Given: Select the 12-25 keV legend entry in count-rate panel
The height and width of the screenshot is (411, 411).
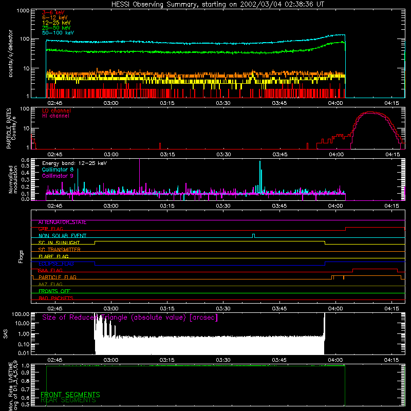Looking at the screenshot, I should click(x=57, y=23).
